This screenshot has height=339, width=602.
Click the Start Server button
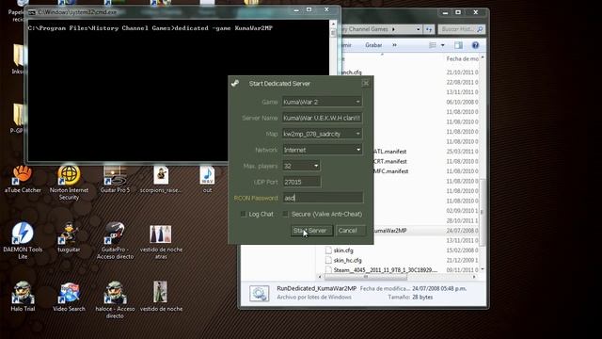click(311, 230)
